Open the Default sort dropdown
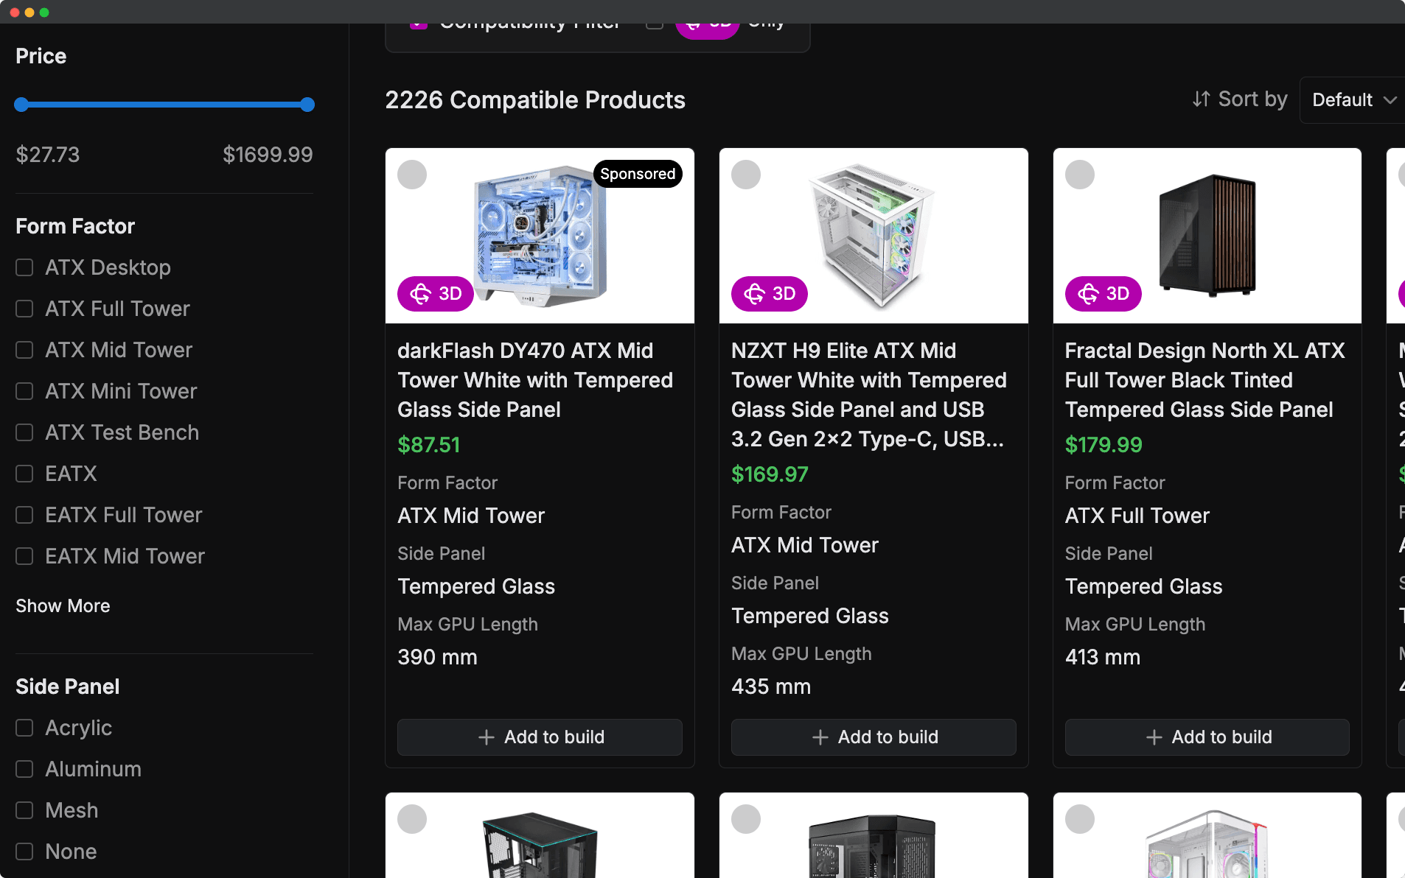 (x=1353, y=99)
